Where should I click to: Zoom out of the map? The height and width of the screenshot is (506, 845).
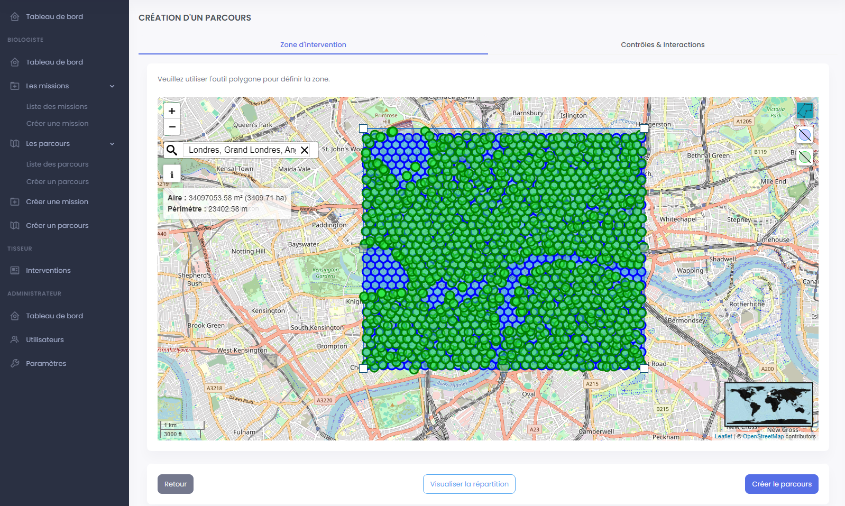(172, 127)
